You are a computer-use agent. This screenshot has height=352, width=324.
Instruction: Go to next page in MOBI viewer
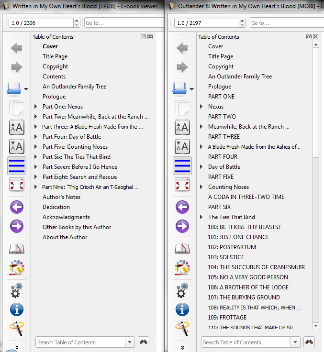[182, 226]
